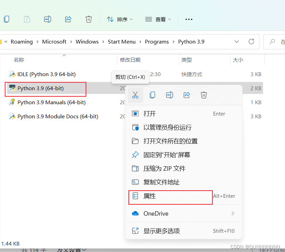
Task: Choose 压缩为 ZIP 文件 menu entry
Action: tap(184, 168)
